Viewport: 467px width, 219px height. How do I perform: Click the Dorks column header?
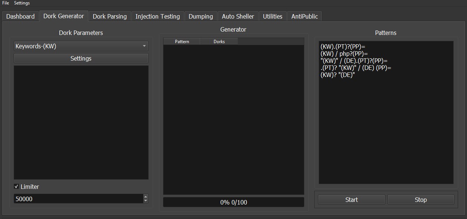(x=219, y=42)
